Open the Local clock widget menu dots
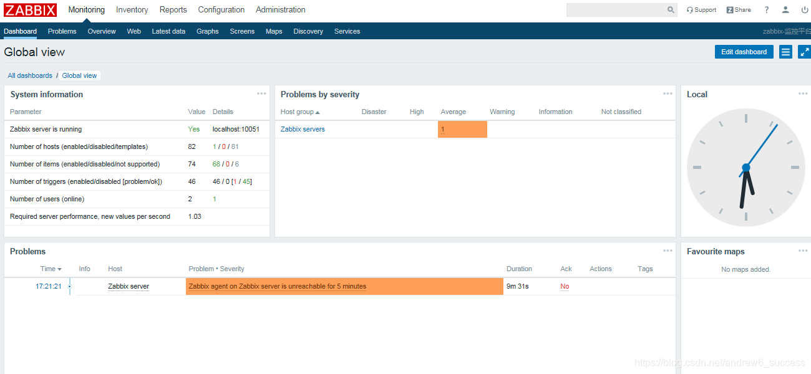 pos(803,93)
